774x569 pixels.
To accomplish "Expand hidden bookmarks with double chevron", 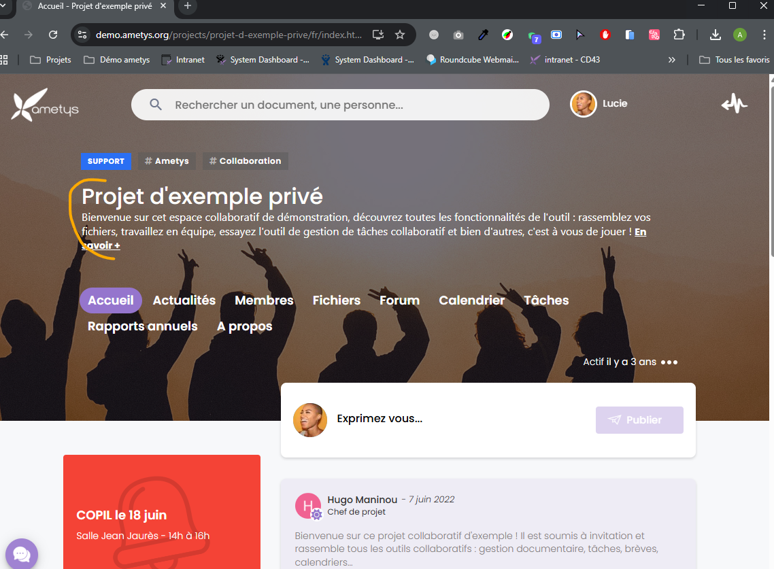I will point(672,60).
